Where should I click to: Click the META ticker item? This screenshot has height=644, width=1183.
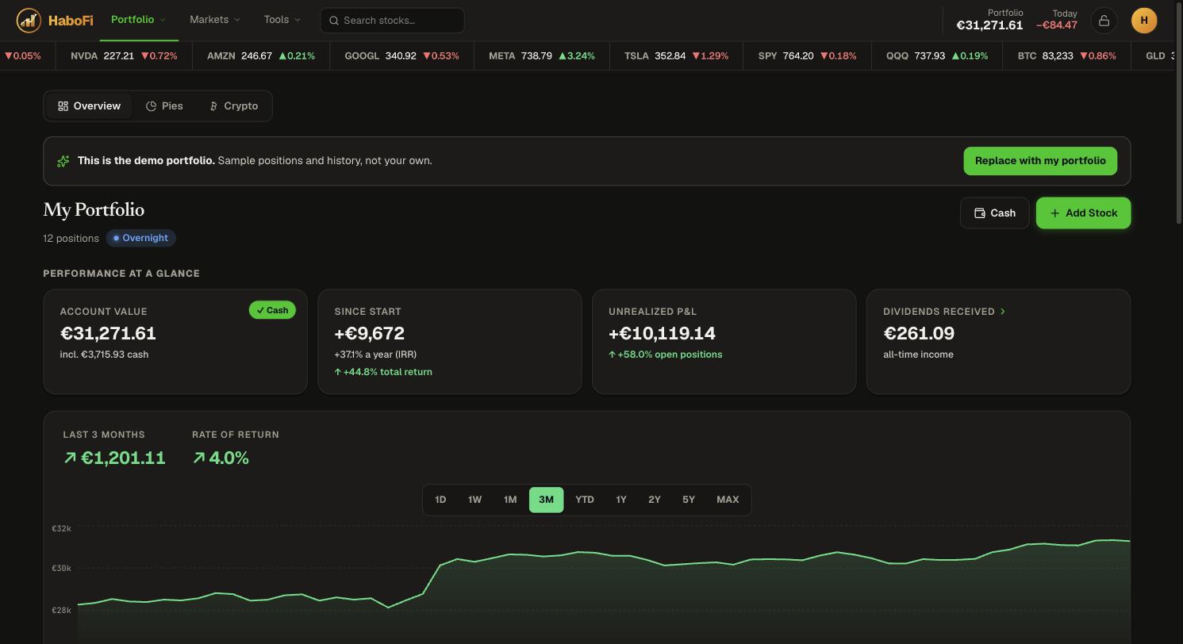point(542,56)
